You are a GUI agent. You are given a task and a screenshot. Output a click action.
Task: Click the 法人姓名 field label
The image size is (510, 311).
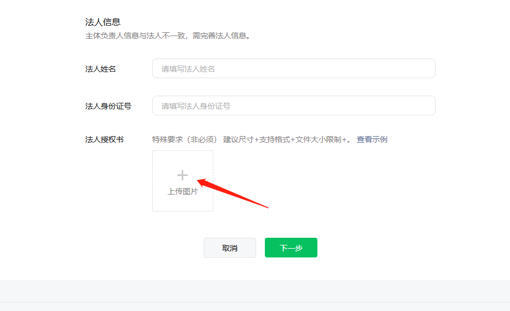pyautogui.click(x=101, y=69)
